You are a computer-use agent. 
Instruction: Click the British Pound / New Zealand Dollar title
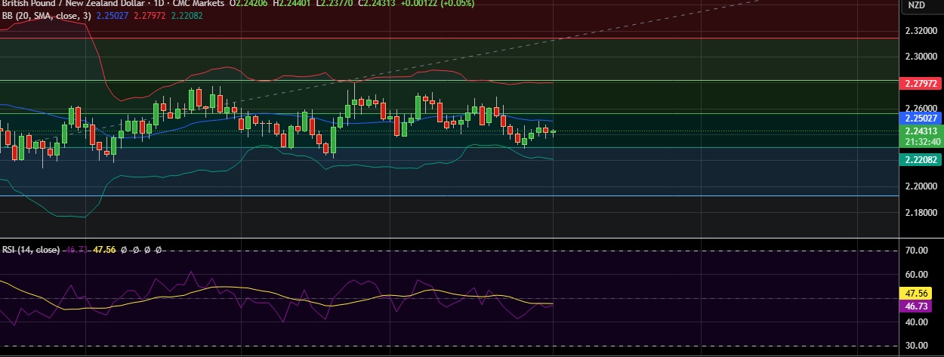[x=72, y=4]
